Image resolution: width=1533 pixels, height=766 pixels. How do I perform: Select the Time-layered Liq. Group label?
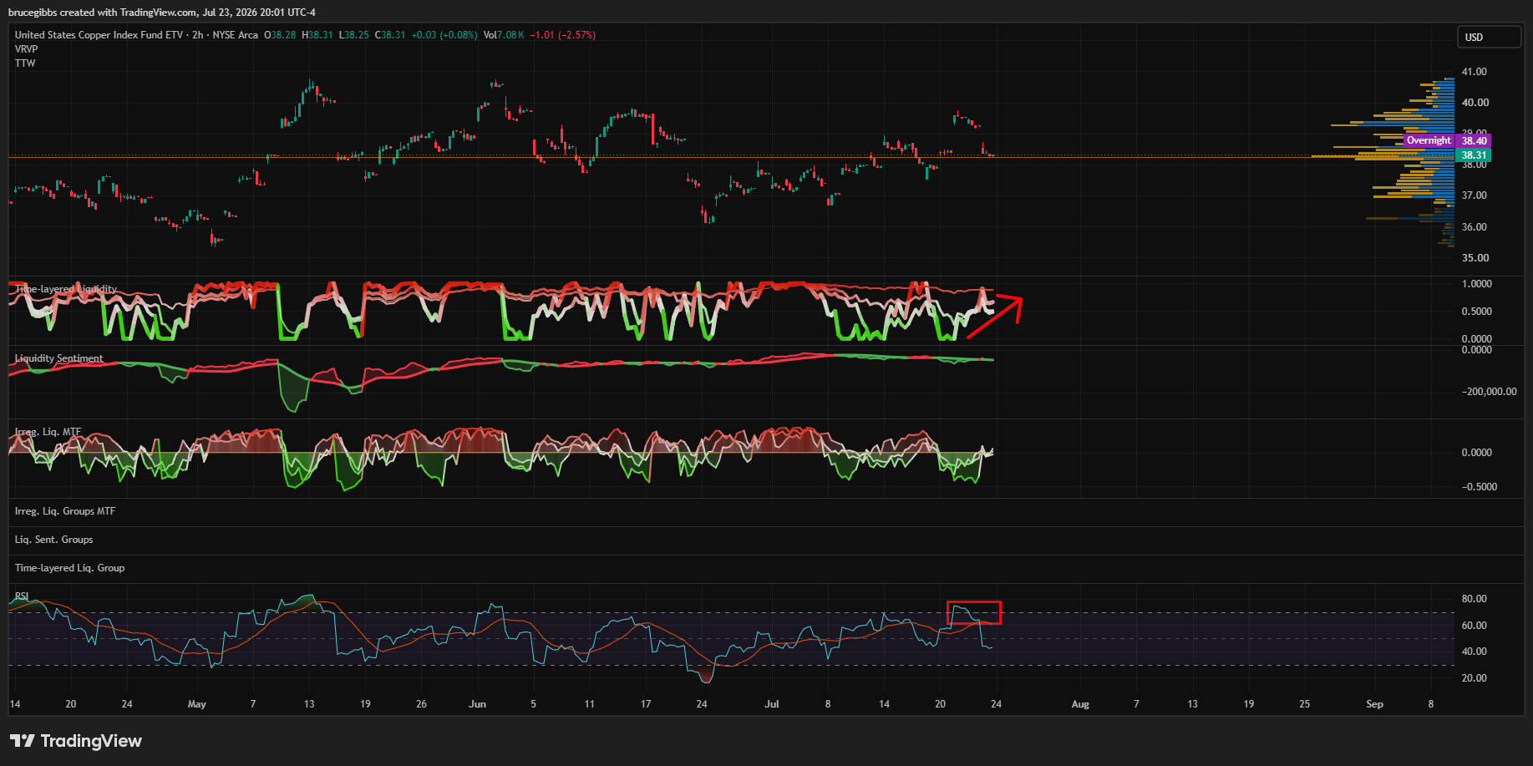[x=70, y=568]
